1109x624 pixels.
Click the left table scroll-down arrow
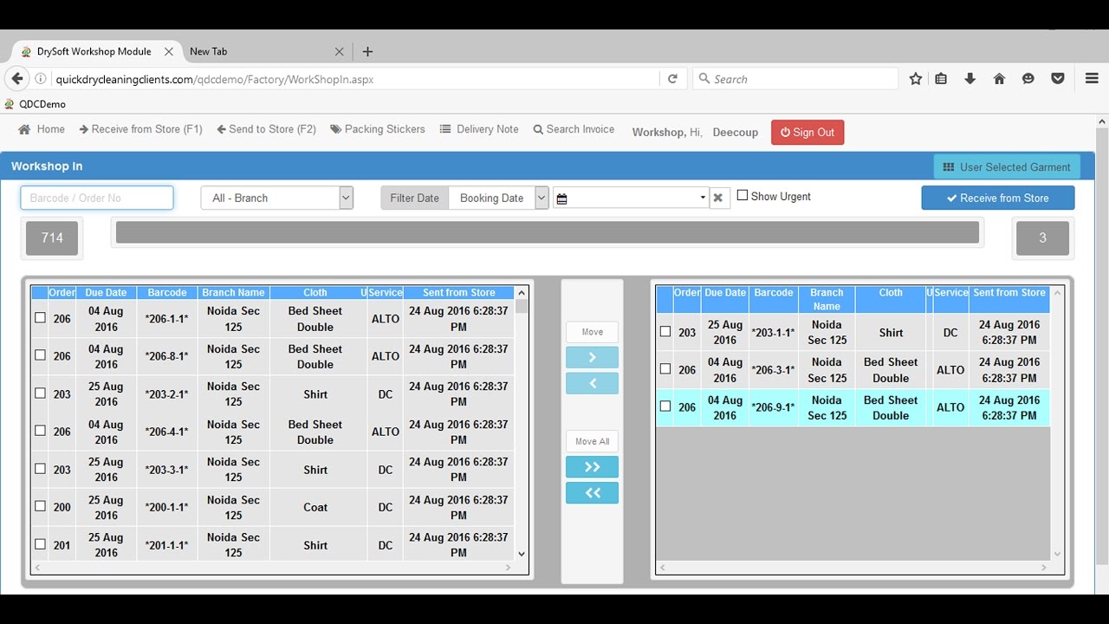coord(522,554)
